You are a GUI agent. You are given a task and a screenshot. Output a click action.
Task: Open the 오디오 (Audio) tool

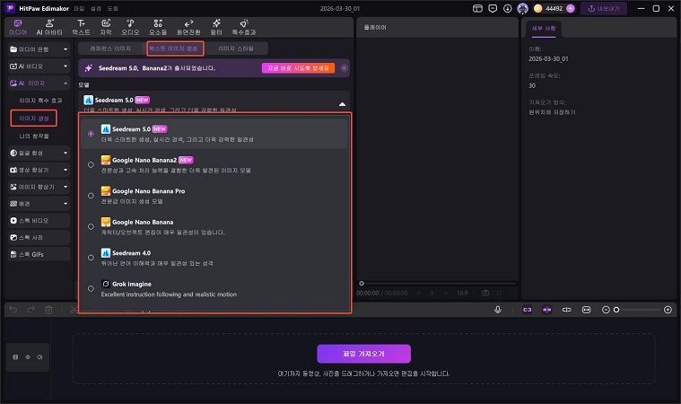(x=130, y=27)
